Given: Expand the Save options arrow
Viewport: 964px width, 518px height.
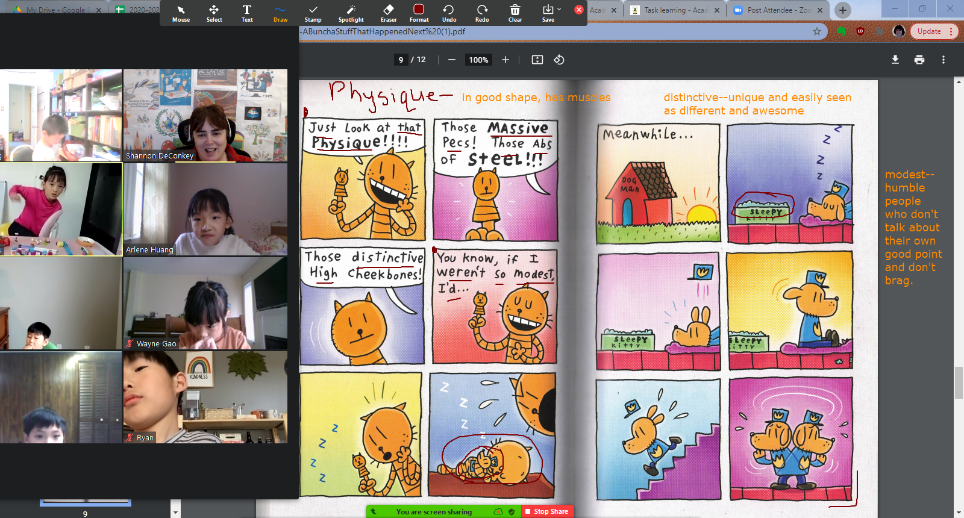Looking at the screenshot, I should click(559, 9).
